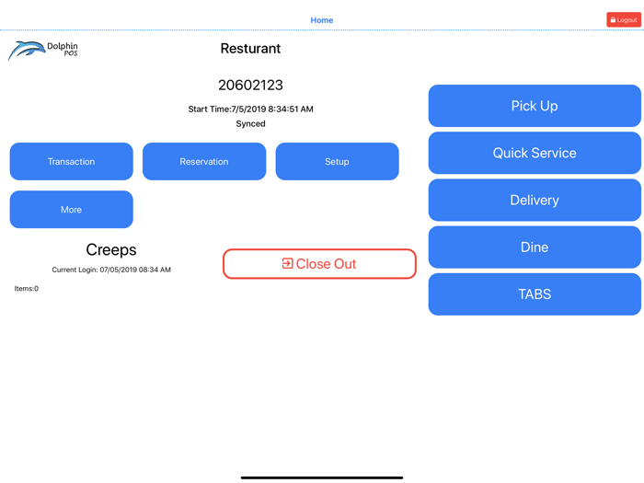Open the TABS order mode
The width and height of the screenshot is (644, 483).
point(535,294)
